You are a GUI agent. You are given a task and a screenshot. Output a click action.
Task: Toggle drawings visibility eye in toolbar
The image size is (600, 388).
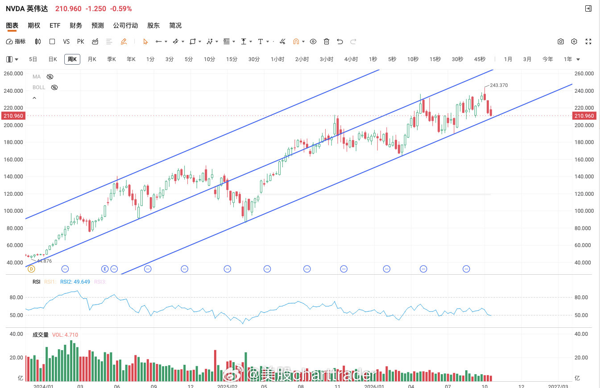pos(313,41)
